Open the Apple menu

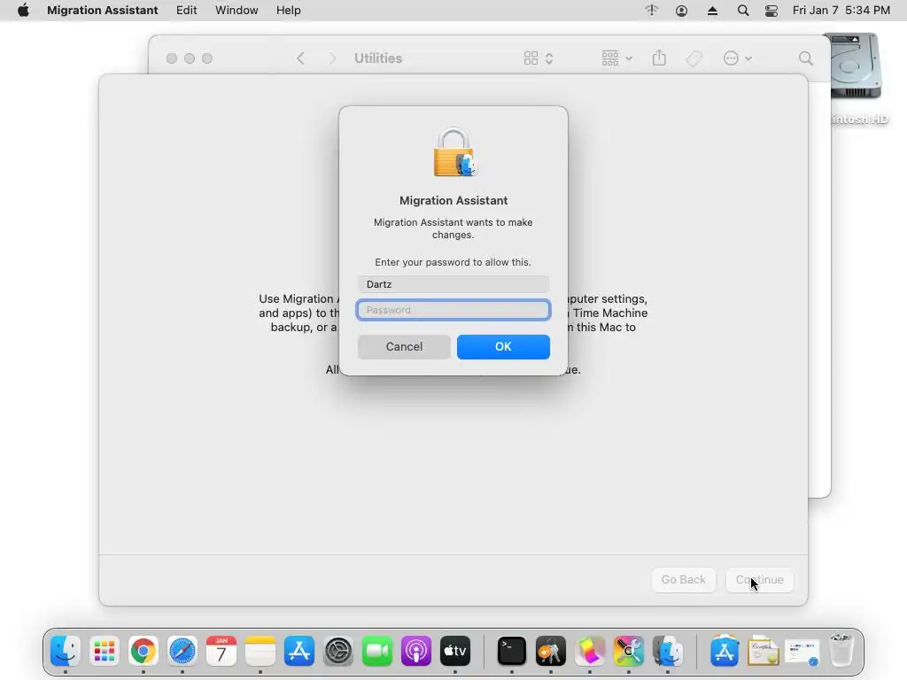pyautogui.click(x=23, y=11)
